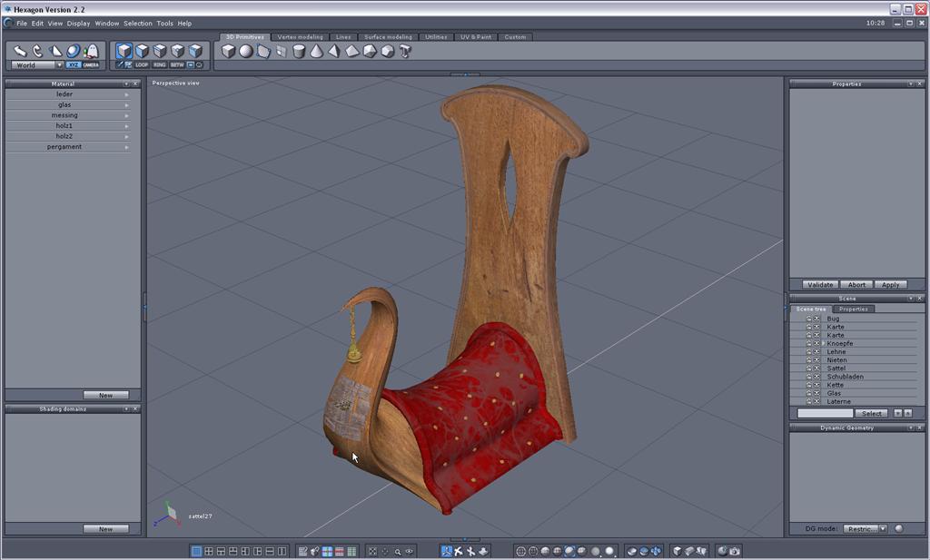The image size is (930, 560).
Task: Open the UV & Paint tab
Action: (x=476, y=36)
